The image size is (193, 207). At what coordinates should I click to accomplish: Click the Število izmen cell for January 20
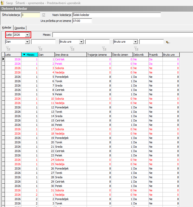pos(122,142)
